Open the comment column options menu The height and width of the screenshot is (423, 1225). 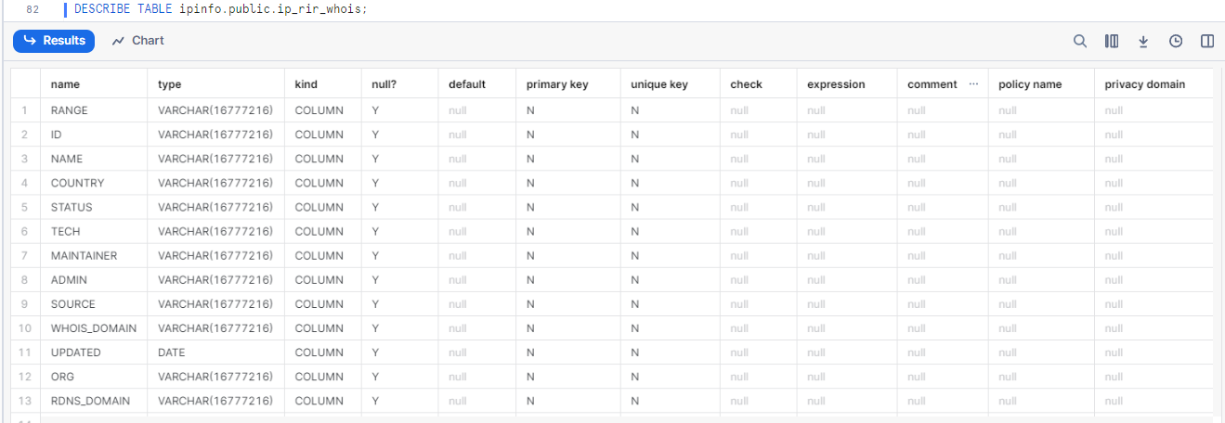(973, 83)
